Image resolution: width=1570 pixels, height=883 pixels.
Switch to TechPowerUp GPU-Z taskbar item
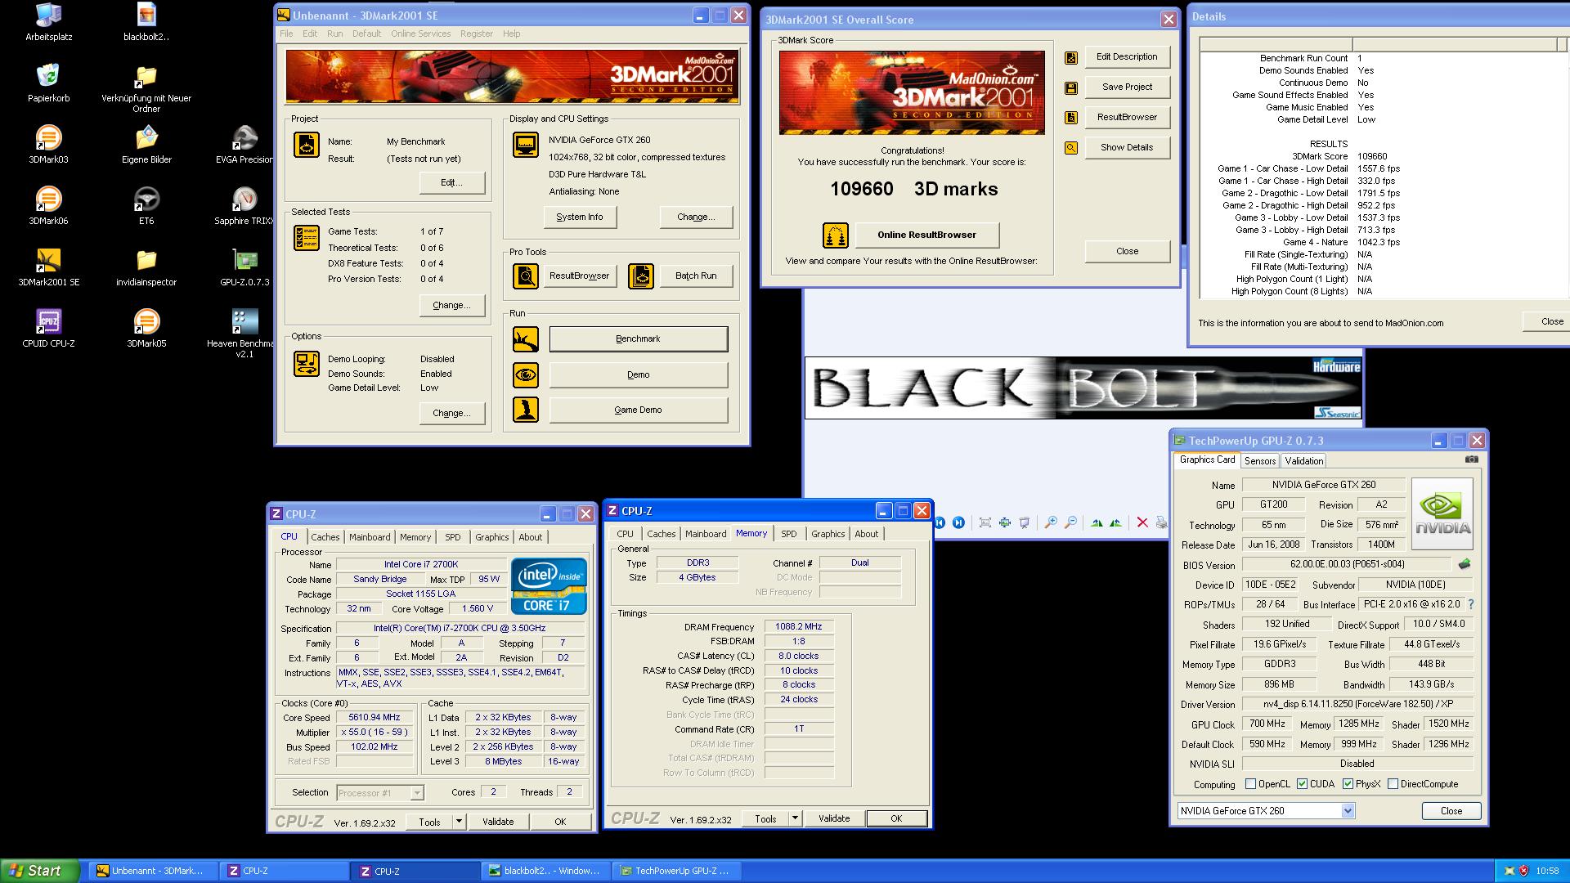coord(676,871)
